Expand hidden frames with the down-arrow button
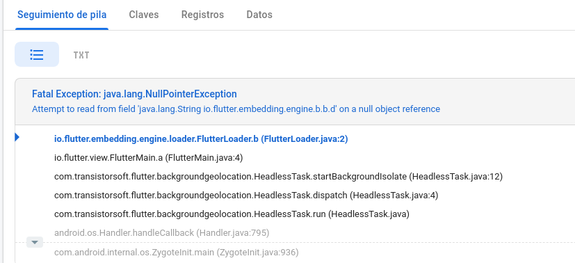Image resolution: width=575 pixels, height=263 pixels. tap(35, 242)
